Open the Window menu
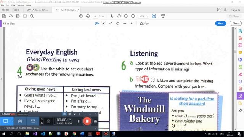Viewport: 244px width, 137px height. 21,5
